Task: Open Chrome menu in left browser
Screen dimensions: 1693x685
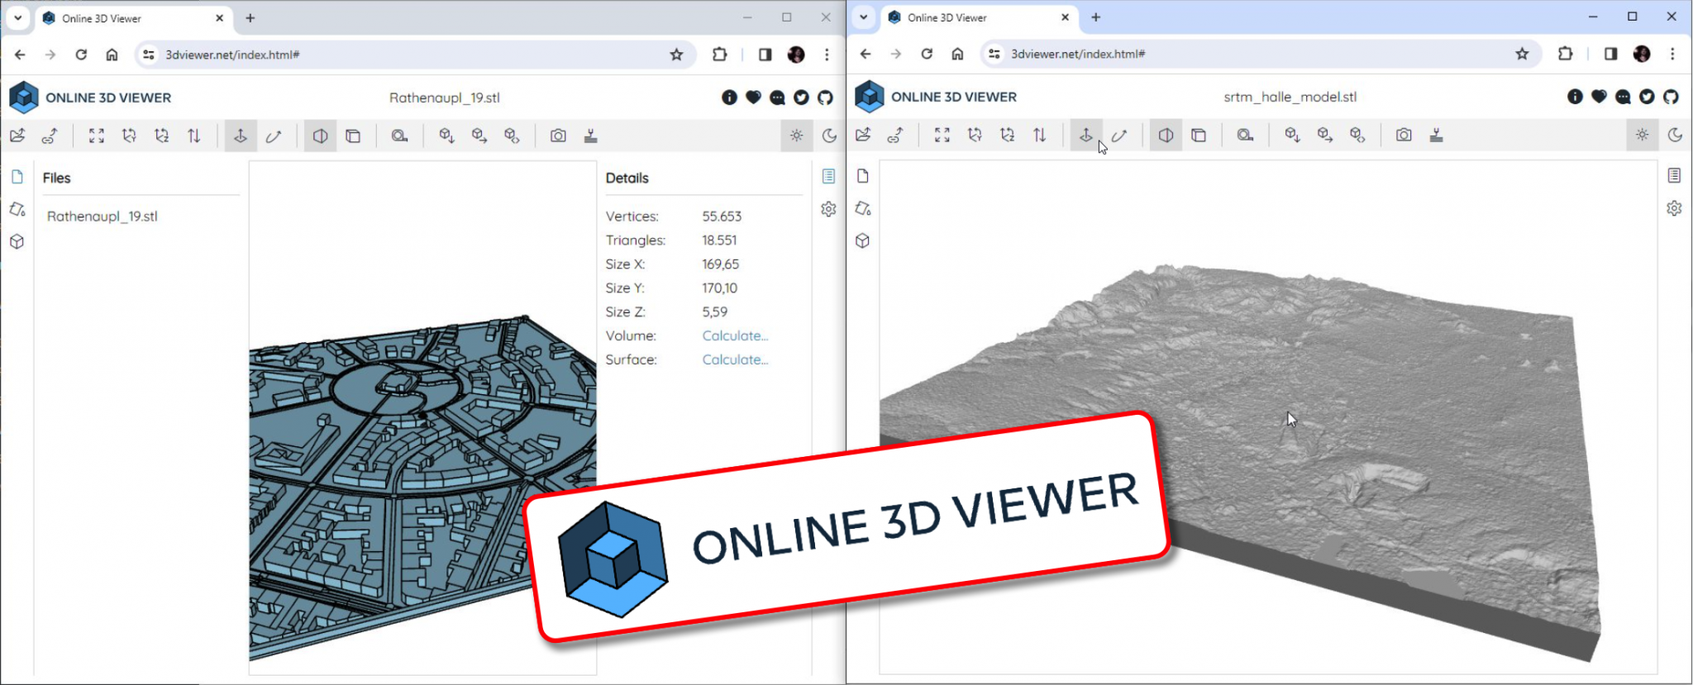Action: tap(827, 55)
